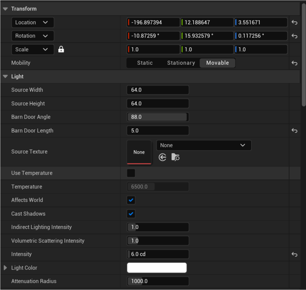Click the Scale X value field
This screenshot has width=306, height=290.
point(153,50)
